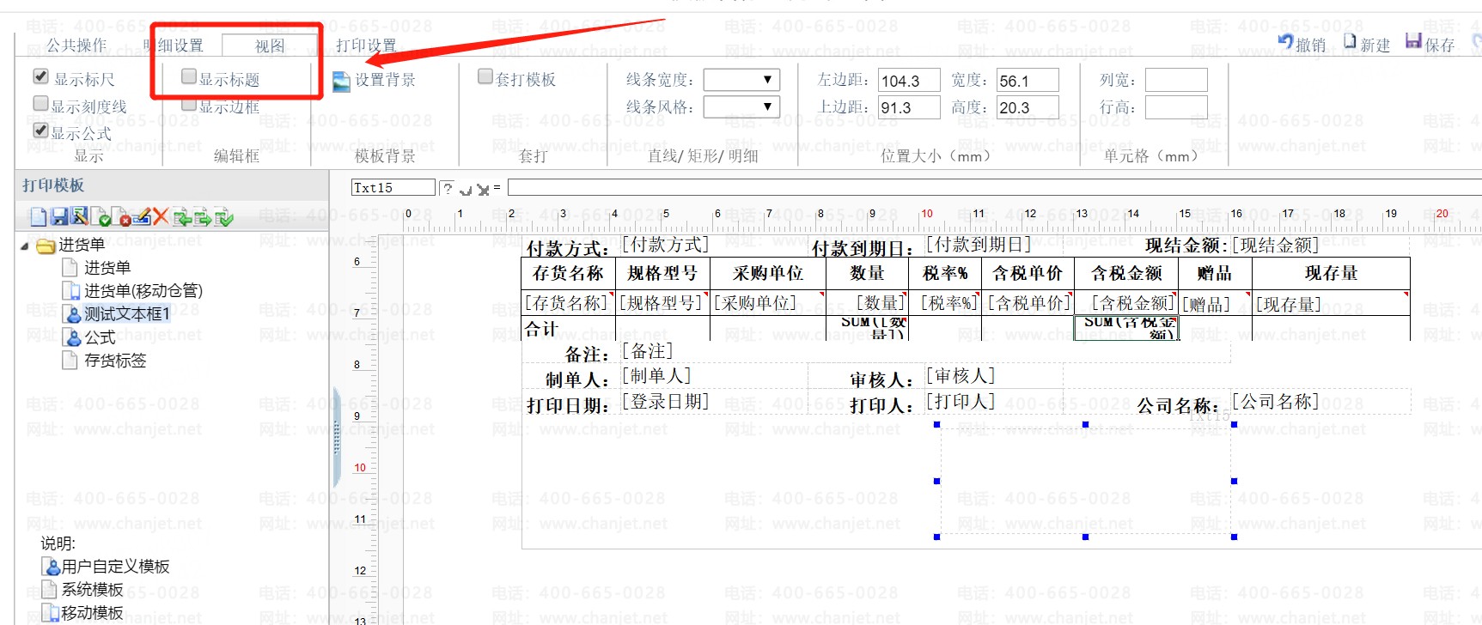Click the 左边距 input field
Screen dimensions: 1482x625
click(909, 81)
